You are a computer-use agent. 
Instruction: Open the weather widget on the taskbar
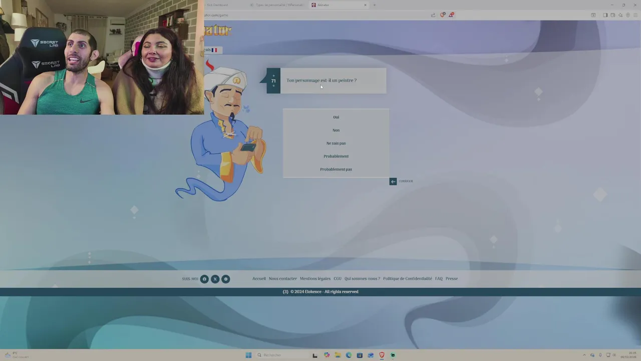16,355
